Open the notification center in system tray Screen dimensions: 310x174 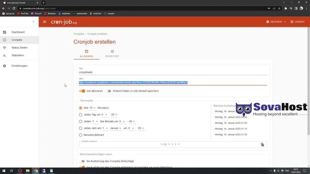tap(305, 171)
